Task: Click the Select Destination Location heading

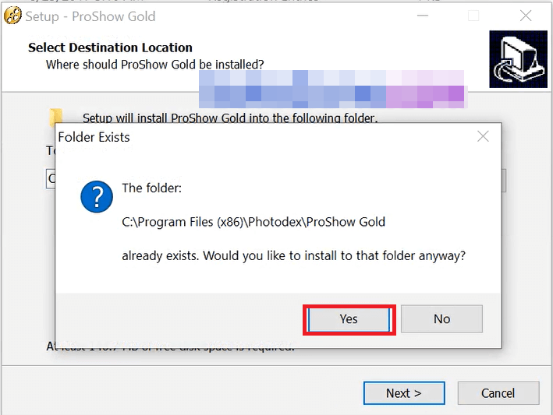Action: [x=110, y=47]
